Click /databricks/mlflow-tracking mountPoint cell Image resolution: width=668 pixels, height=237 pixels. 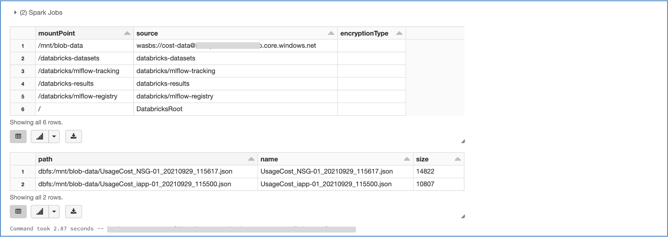point(84,71)
